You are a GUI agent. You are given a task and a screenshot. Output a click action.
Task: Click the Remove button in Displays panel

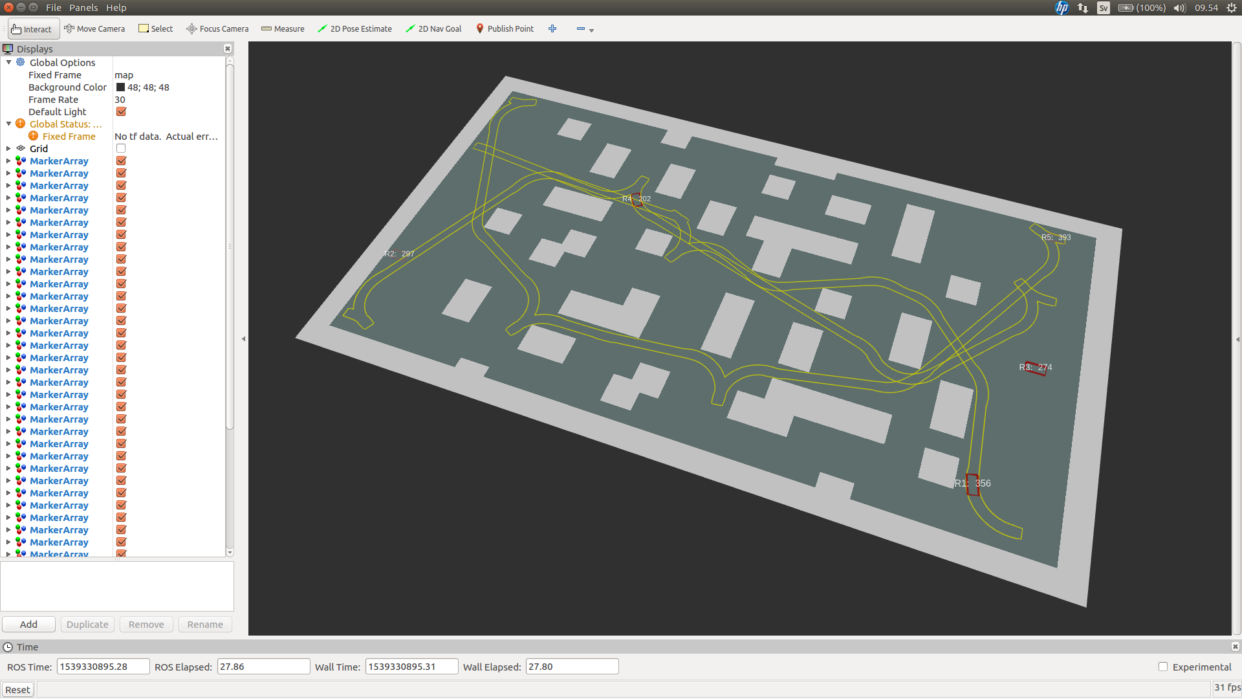(x=146, y=624)
